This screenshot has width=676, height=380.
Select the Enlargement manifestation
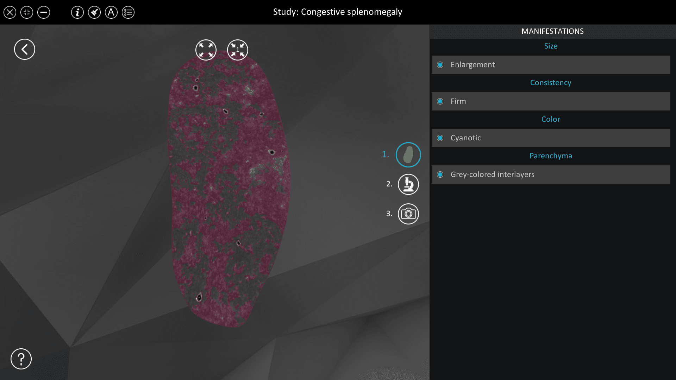[551, 65]
